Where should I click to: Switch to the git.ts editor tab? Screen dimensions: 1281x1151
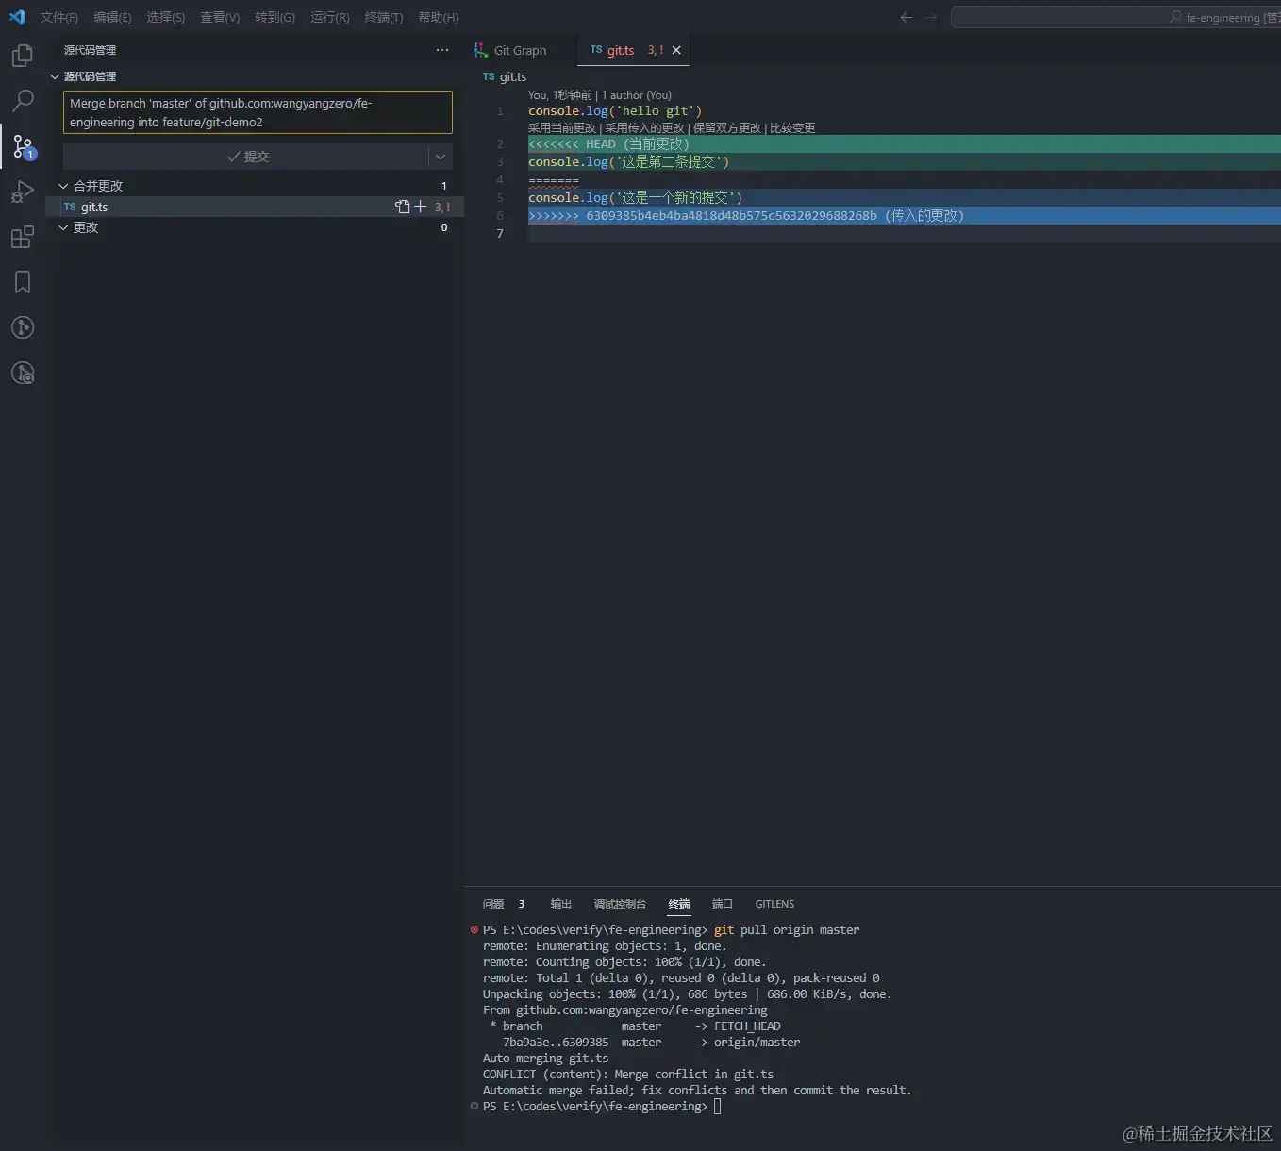[632, 50]
